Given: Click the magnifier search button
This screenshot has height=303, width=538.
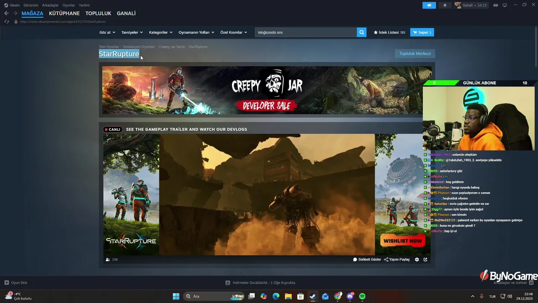Looking at the screenshot, I should tap(361, 32).
